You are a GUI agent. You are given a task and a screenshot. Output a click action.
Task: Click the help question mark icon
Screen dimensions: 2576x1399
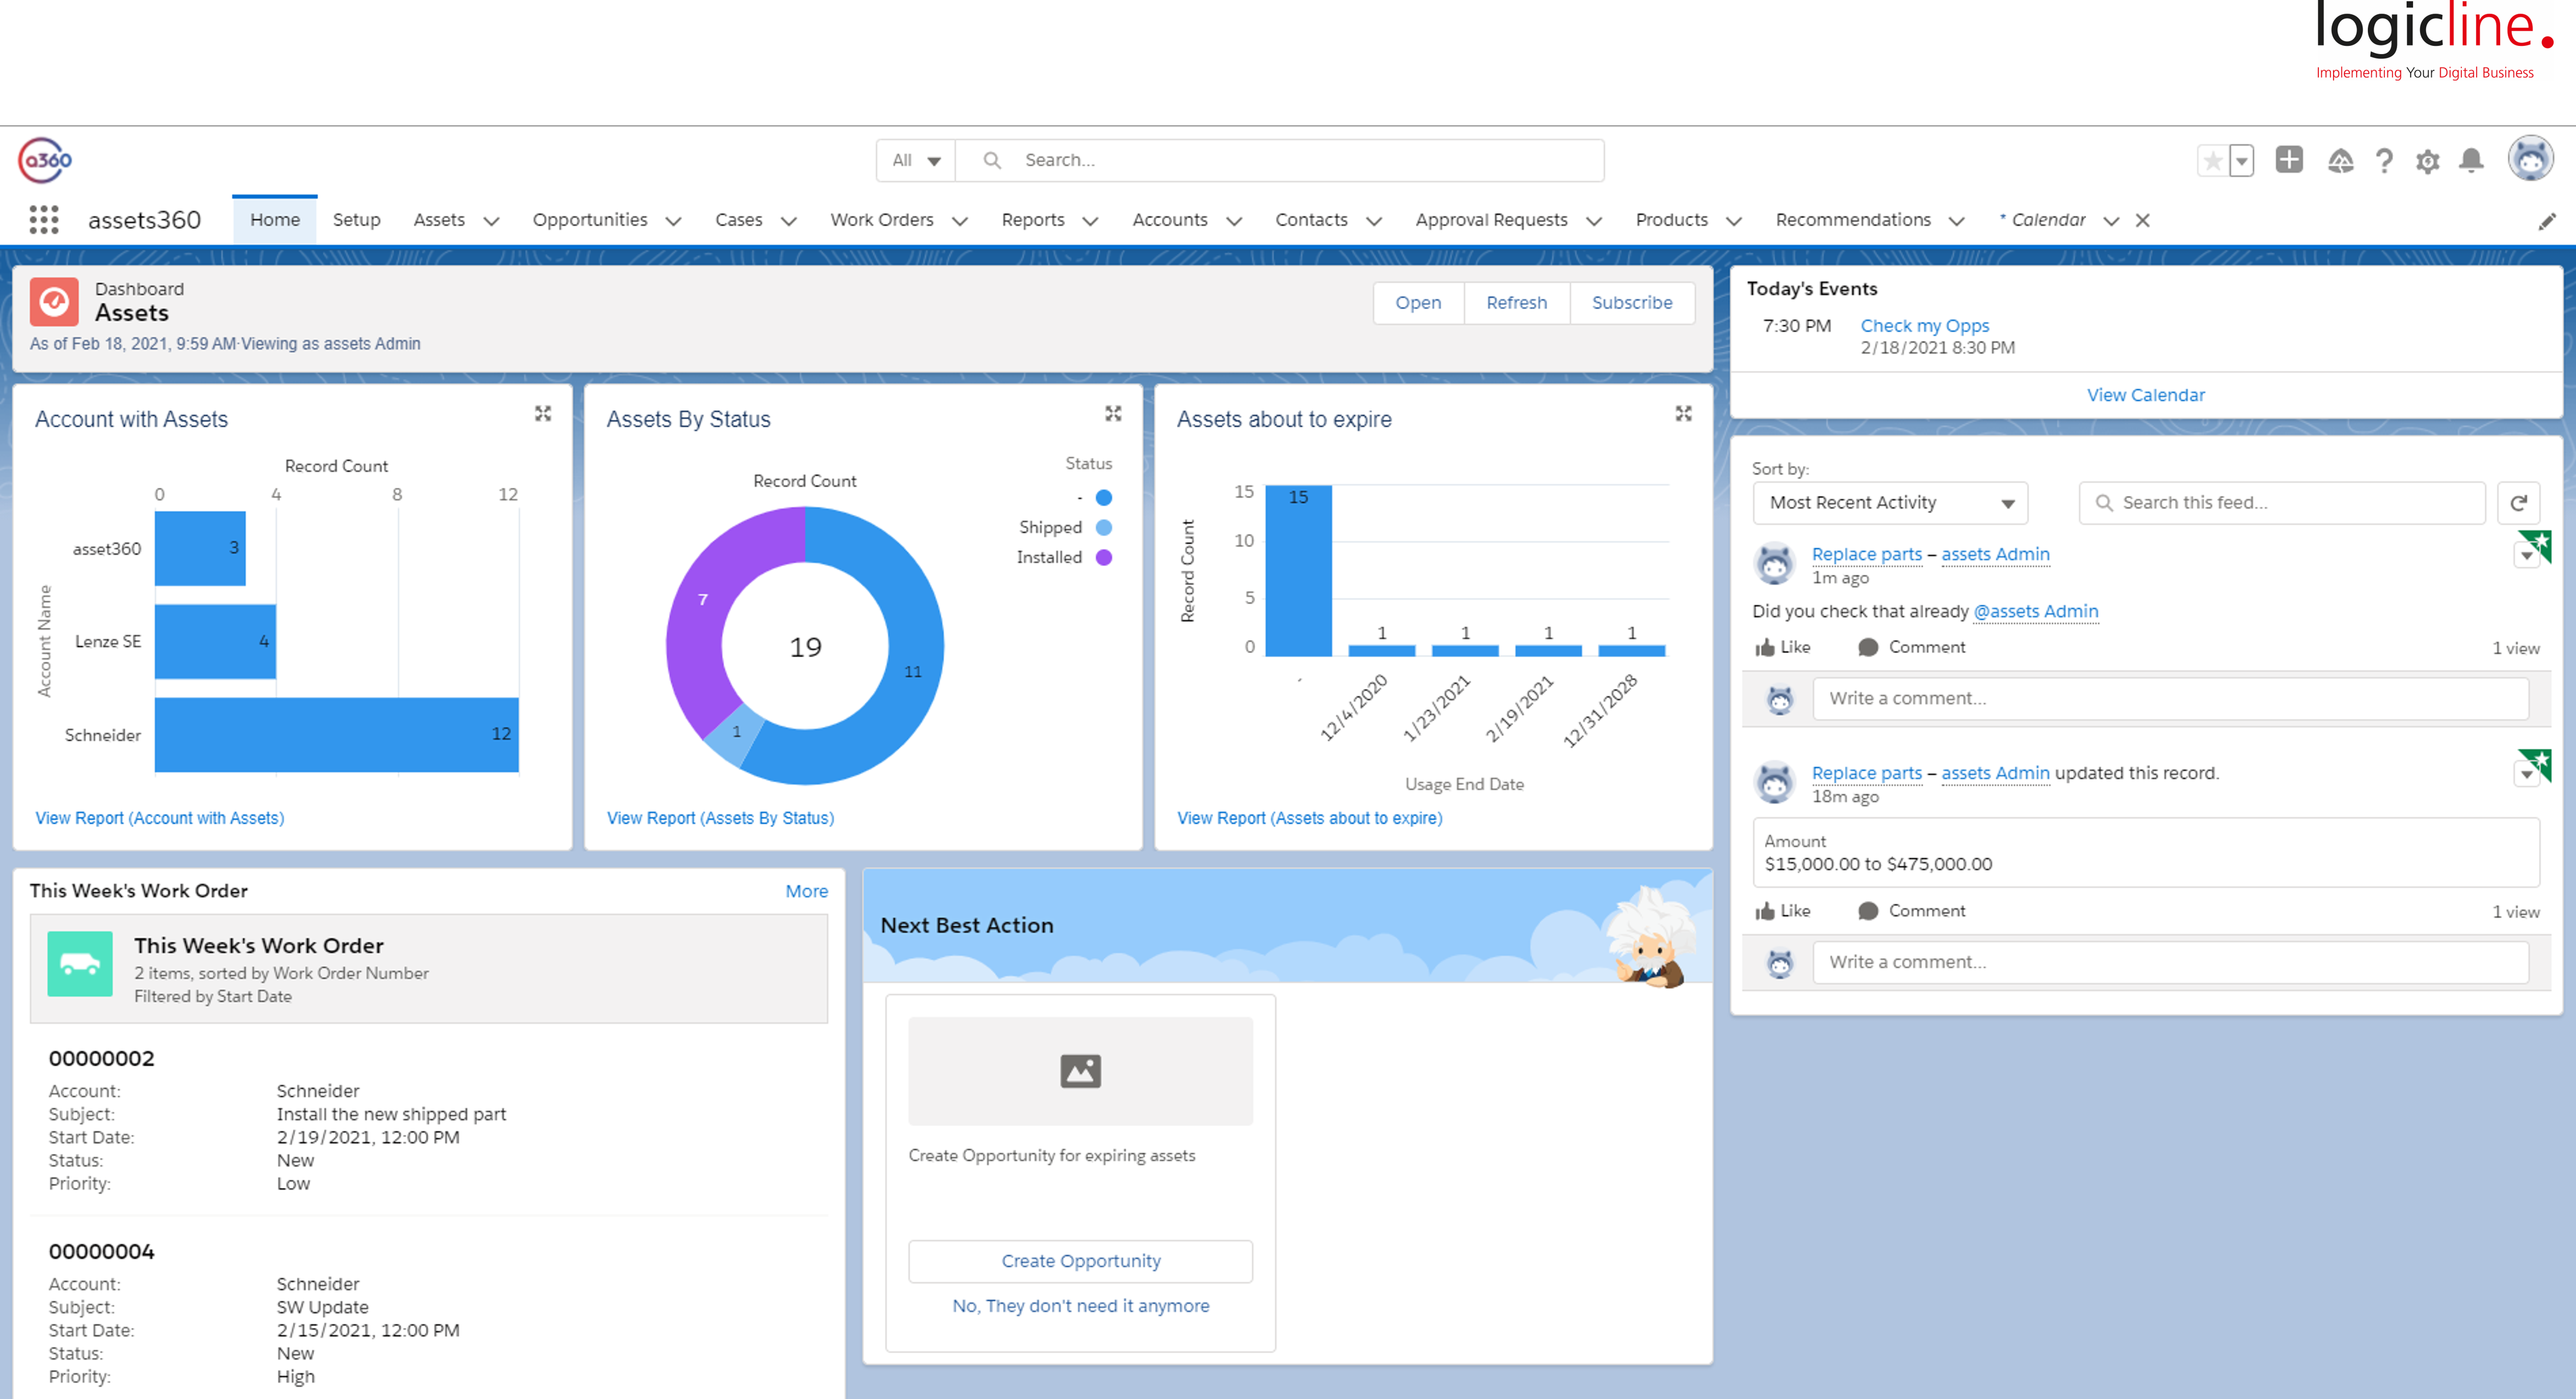[2384, 161]
